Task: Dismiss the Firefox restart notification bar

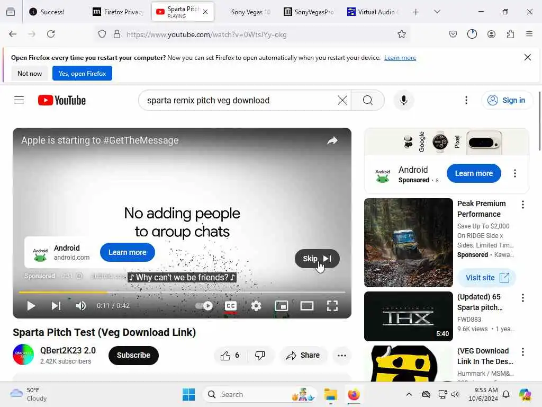Action: click(x=528, y=57)
